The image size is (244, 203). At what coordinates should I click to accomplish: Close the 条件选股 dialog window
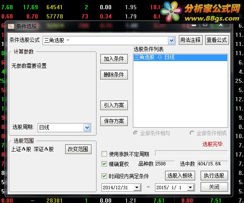[221, 25]
